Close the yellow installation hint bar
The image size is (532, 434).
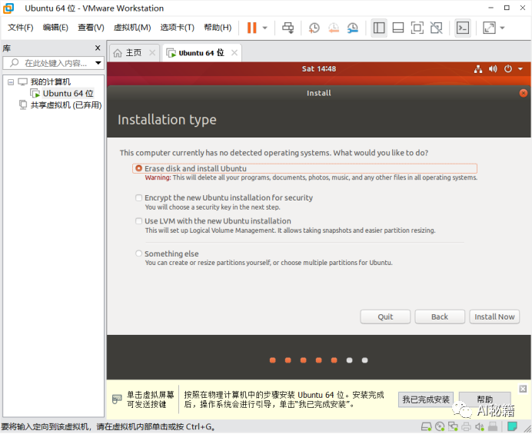point(523,389)
